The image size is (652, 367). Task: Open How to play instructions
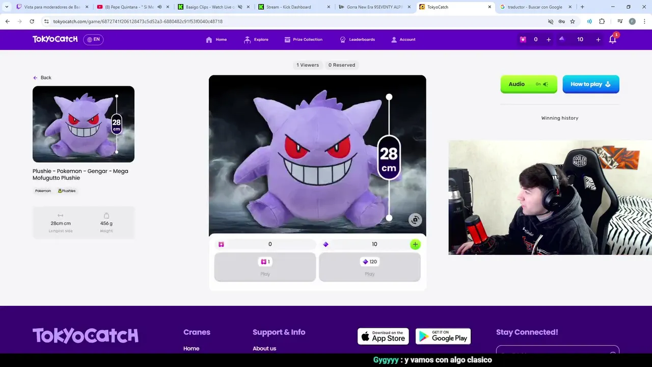coord(591,84)
